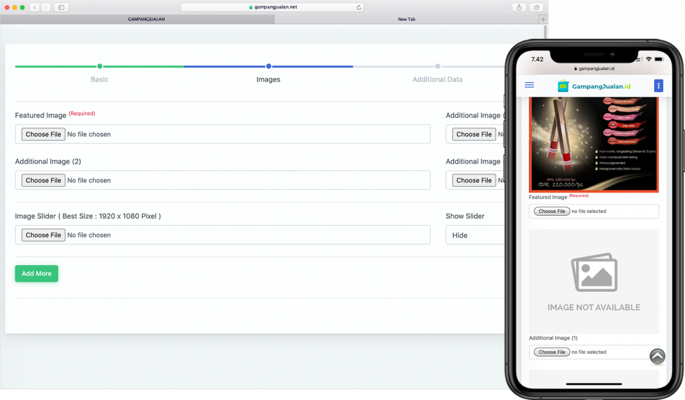This screenshot has height=400, width=685.
Task: Click the green Add More button
Action: click(x=37, y=274)
